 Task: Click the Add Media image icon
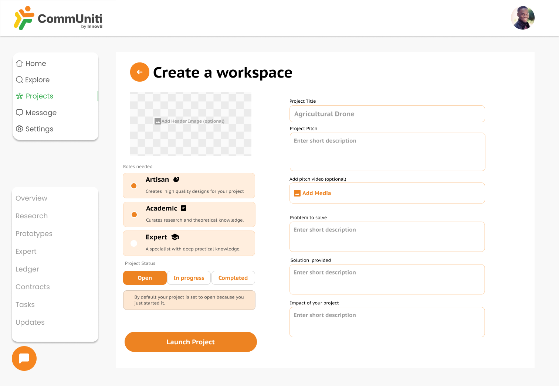tap(297, 193)
